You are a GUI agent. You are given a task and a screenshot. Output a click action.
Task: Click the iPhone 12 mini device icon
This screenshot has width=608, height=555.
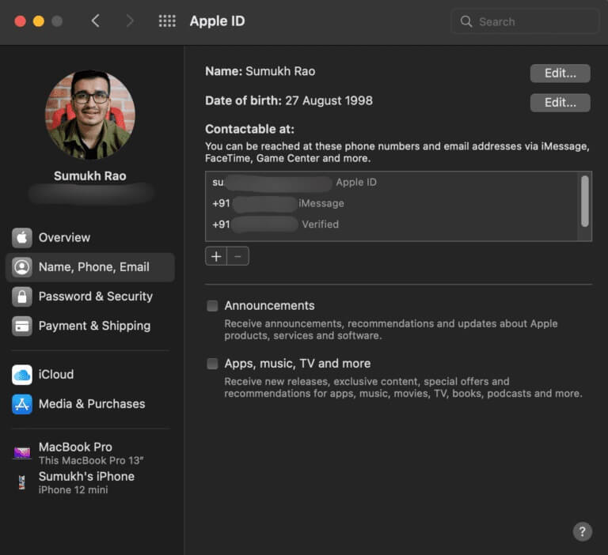(x=22, y=482)
